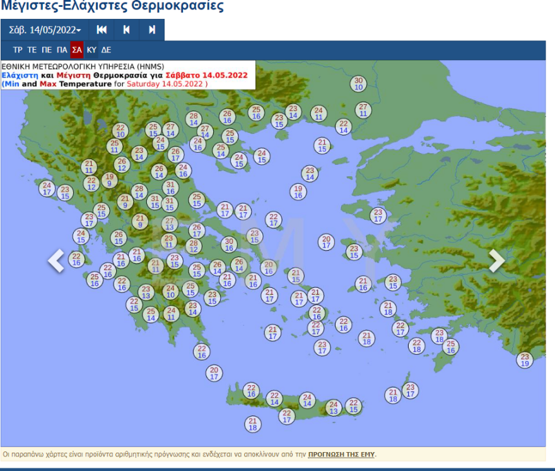This screenshot has width=555, height=471.
Task: Switch to the ΠΑ day tab
Action: 62,50
